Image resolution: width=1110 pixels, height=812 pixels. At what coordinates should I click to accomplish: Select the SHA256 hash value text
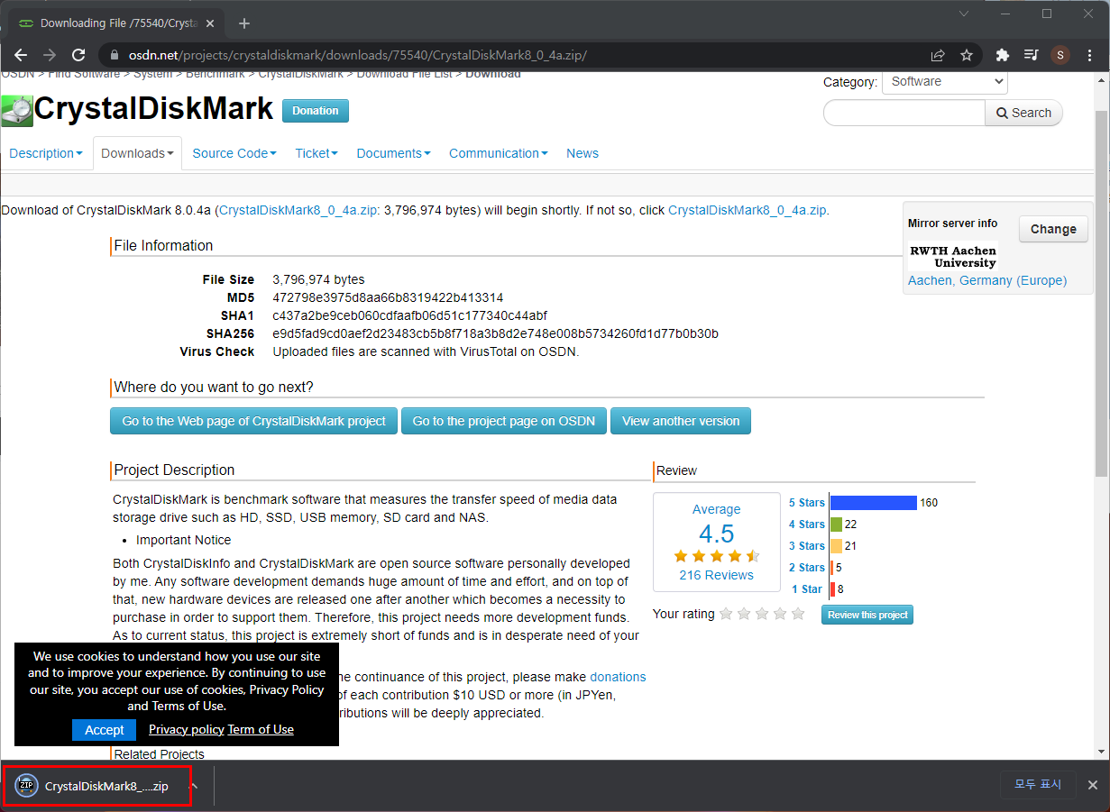(x=495, y=333)
